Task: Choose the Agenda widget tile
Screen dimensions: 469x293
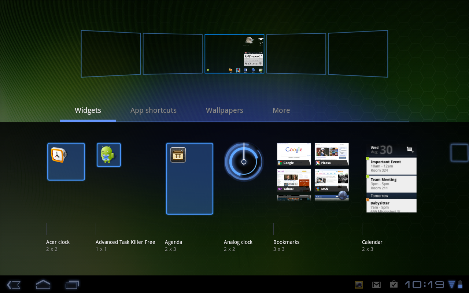Action: click(x=189, y=178)
